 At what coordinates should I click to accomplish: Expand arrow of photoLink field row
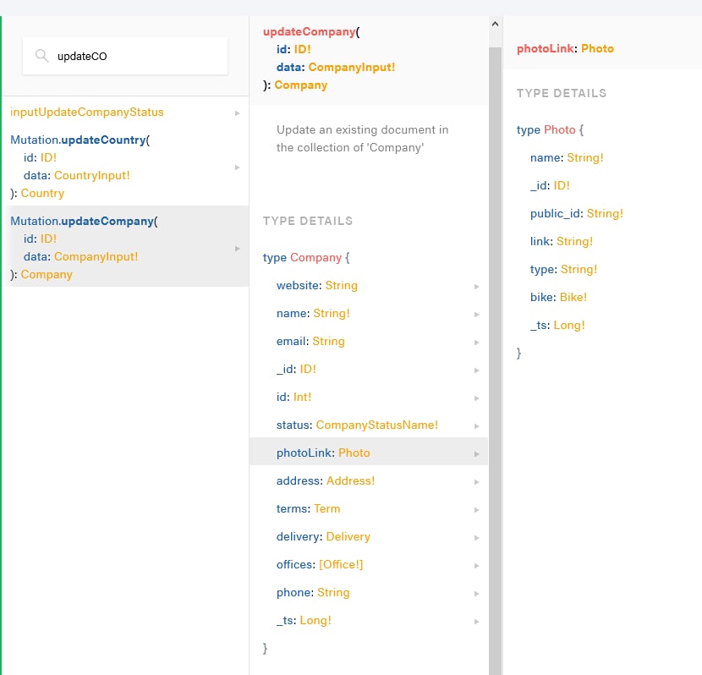click(477, 454)
